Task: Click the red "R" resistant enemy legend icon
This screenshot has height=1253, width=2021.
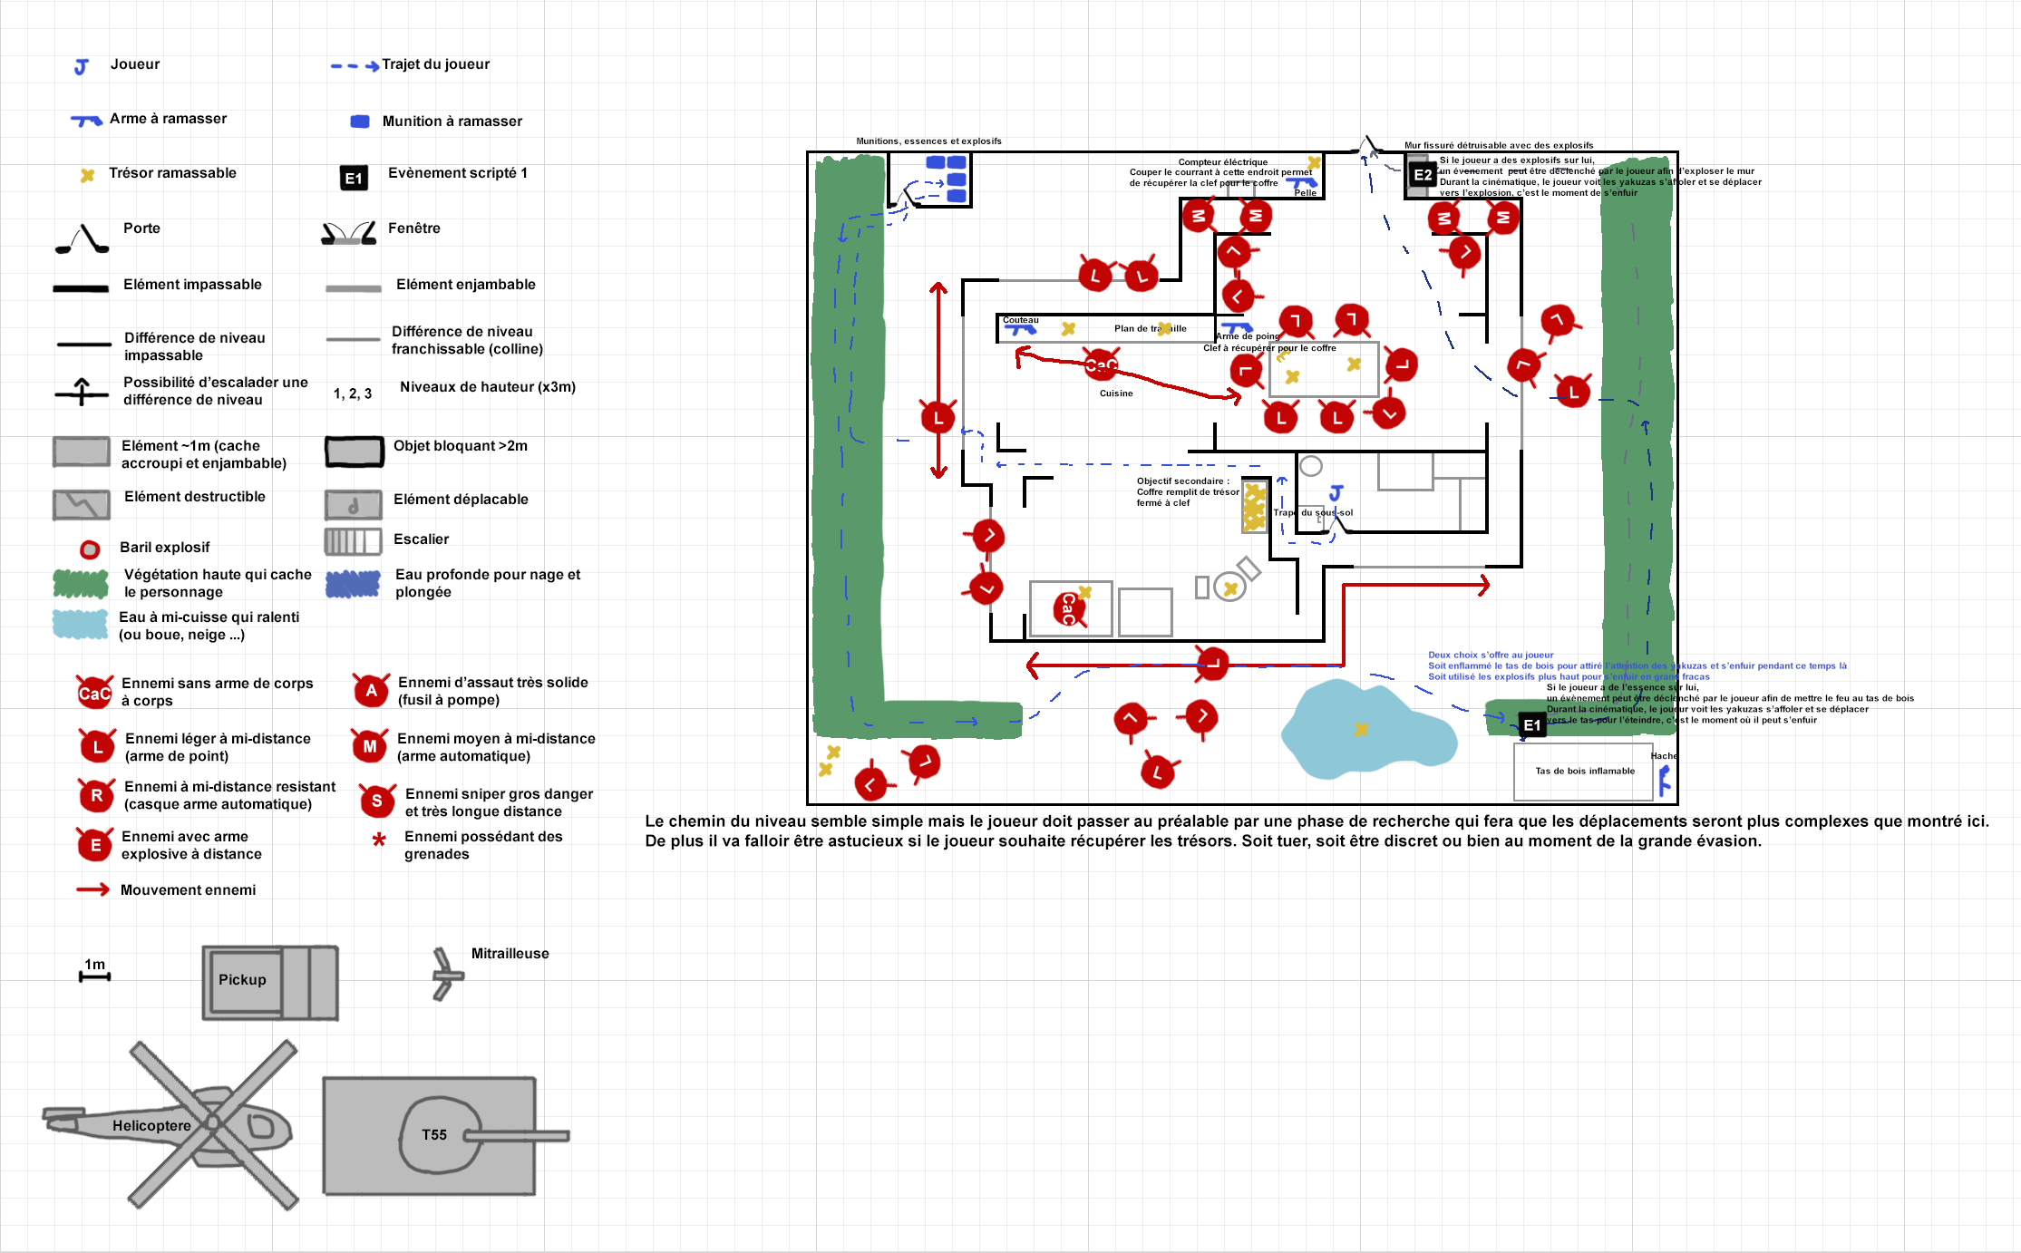Action: point(96,796)
